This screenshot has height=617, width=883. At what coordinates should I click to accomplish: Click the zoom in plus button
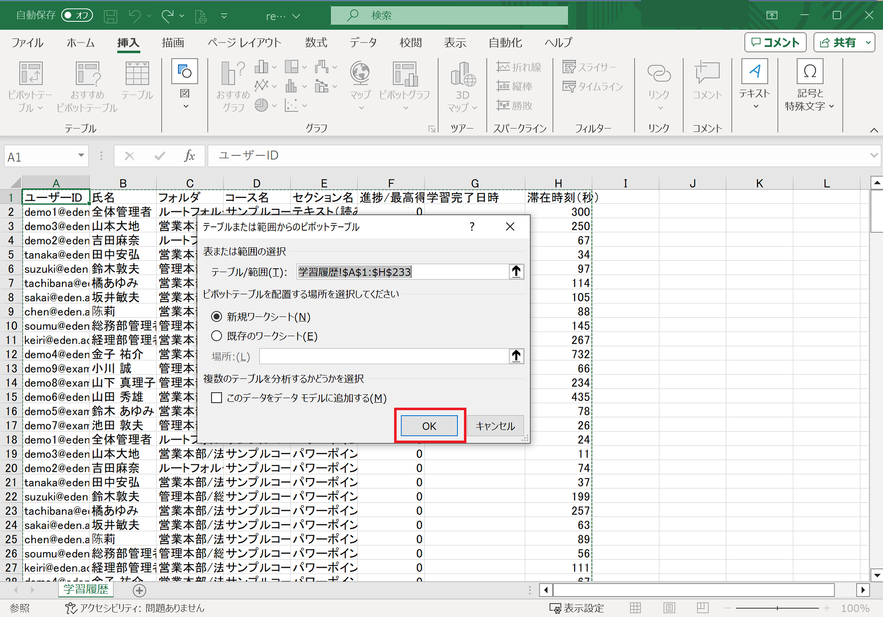[x=827, y=608]
